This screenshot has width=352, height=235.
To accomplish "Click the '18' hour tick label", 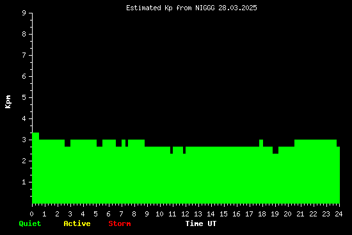I will coord(262,214).
